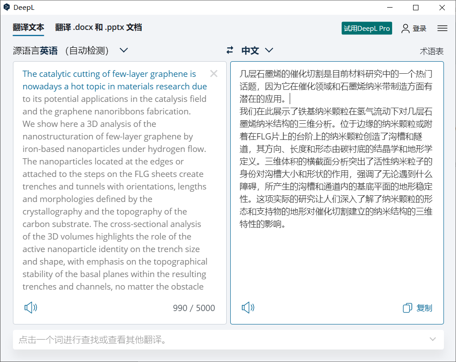Play audio of the English source text
456x362 pixels.
[x=30, y=307]
